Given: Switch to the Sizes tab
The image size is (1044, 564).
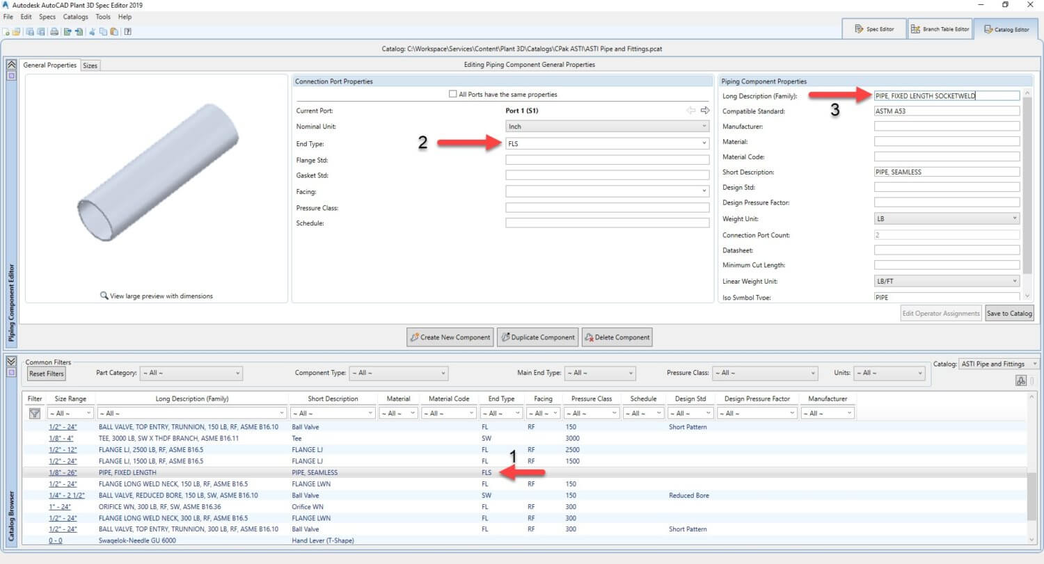Looking at the screenshot, I should coord(90,65).
